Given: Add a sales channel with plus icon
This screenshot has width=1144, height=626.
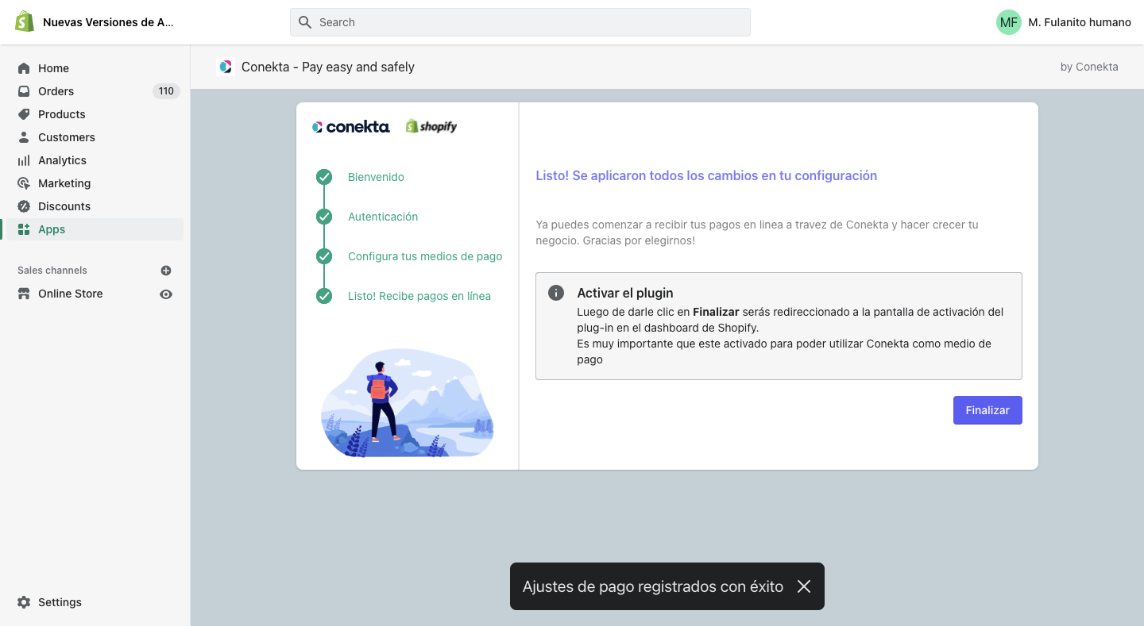Looking at the screenshot, I should pyautogui.click(x=166, y=271).
